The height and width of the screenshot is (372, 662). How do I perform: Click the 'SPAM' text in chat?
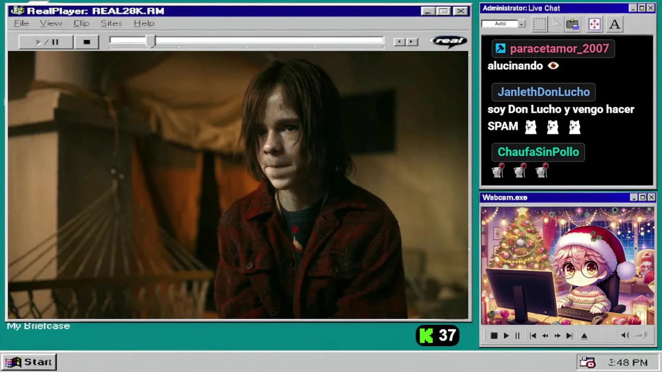click(503, 126)
